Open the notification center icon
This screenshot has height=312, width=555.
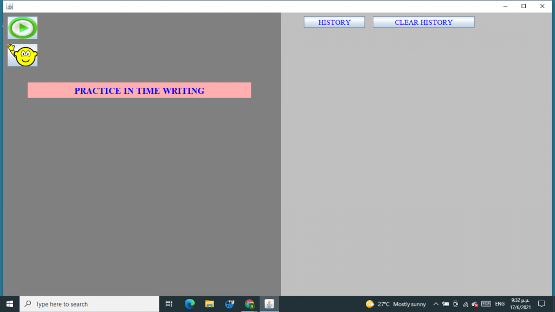point(541,304)
